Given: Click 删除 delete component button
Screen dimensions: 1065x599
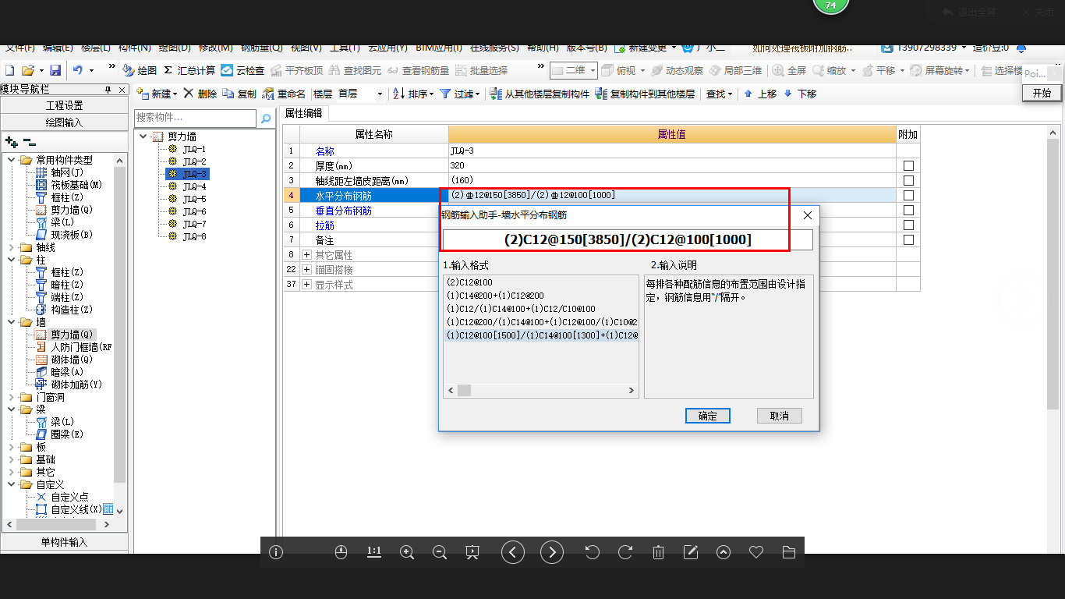Looking at the screenshot, I should click(x=200, y=94).
